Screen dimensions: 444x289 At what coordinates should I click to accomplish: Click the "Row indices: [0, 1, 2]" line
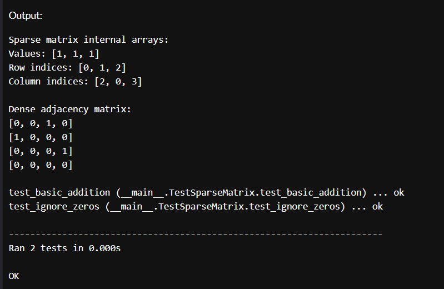pos(67,68)
